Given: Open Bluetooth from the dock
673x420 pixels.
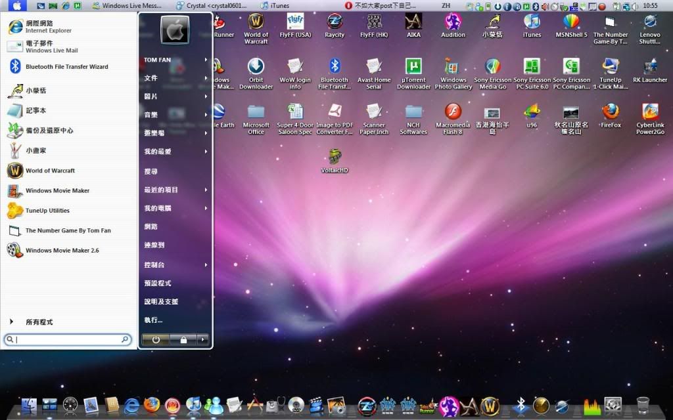Looking at the screenshot, I should click(521, 405).
